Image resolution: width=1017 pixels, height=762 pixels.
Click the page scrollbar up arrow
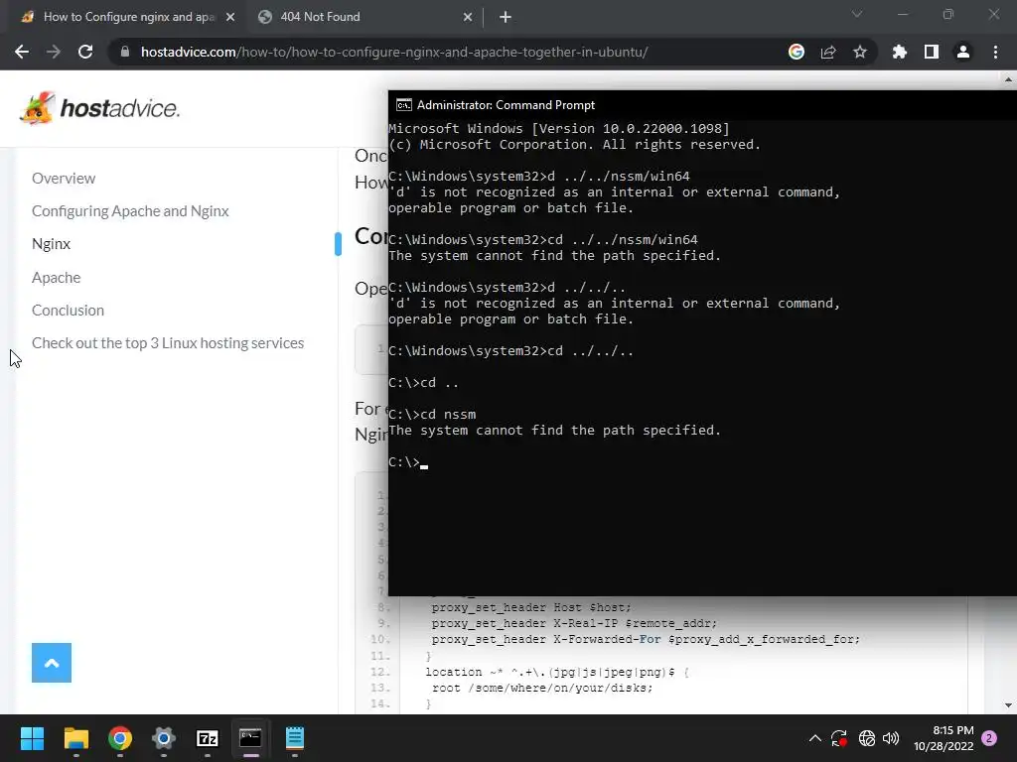point(1009,79)
